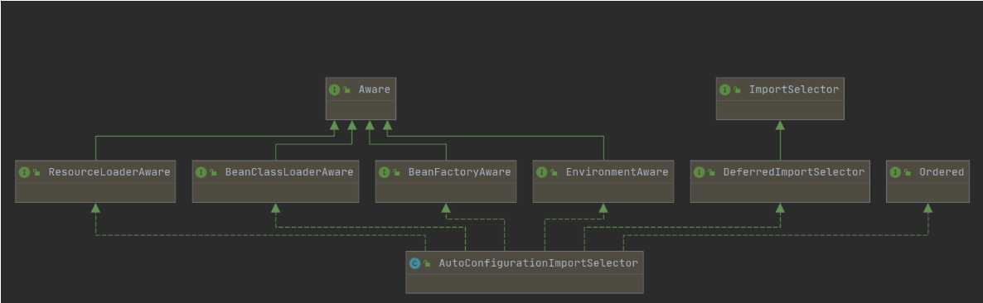Click the Ordered node label

click(942, 171)
